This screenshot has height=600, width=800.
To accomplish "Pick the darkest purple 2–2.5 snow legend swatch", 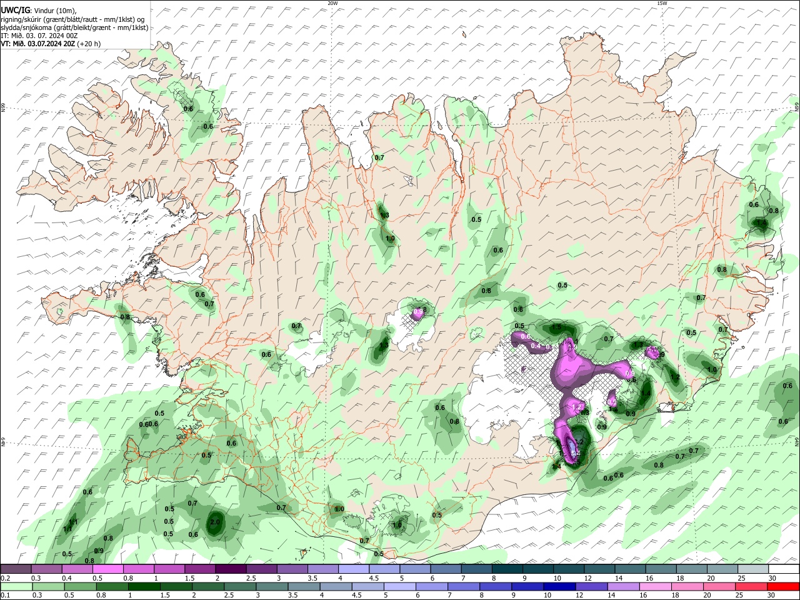I will tap(231, 569).
